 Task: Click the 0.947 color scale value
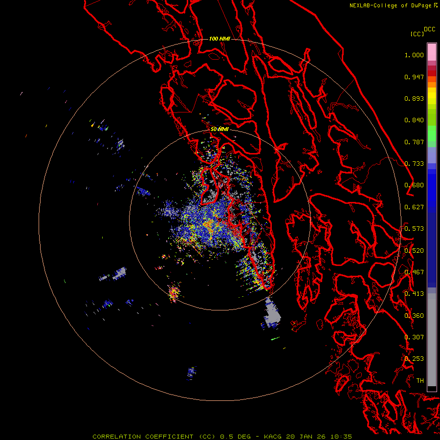(x=414, y=77)
